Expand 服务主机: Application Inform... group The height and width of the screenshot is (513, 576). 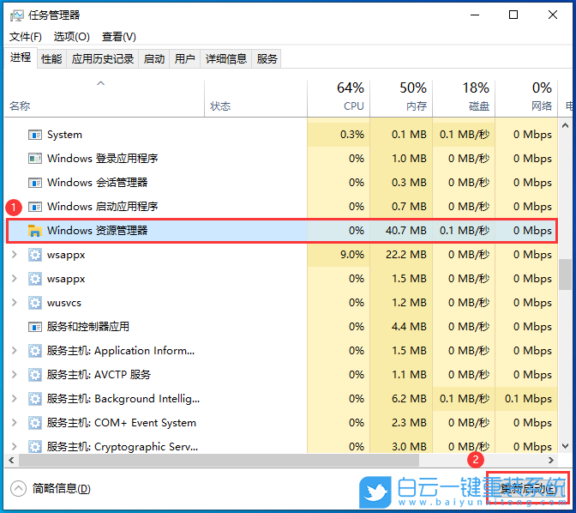click(x=15, y=351)
